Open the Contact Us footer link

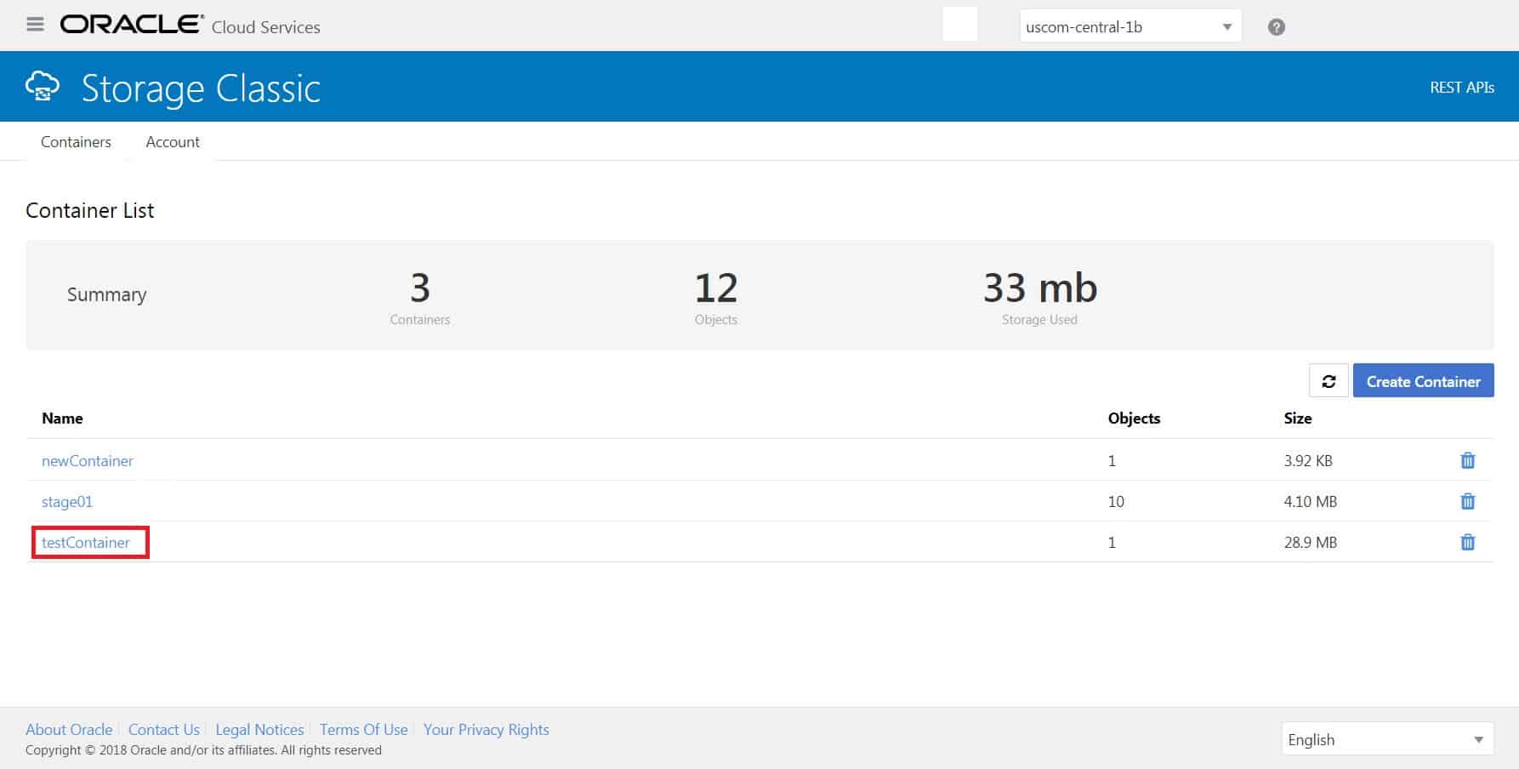(x=164, y=729)
